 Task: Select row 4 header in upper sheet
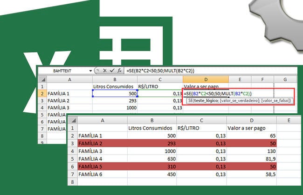[x=42, y=108]
